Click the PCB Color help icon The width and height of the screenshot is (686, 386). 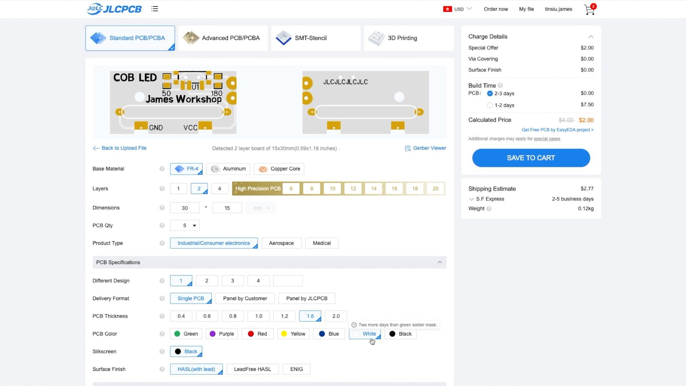[x=162, y=334]
